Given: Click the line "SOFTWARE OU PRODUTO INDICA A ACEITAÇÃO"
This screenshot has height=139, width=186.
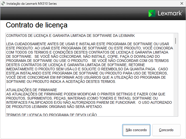Looking at the screenshot, I should 61,82.
